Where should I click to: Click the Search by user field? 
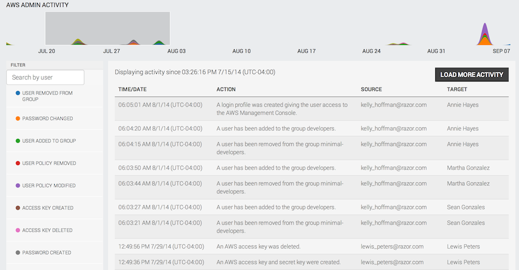pos(46,77)
